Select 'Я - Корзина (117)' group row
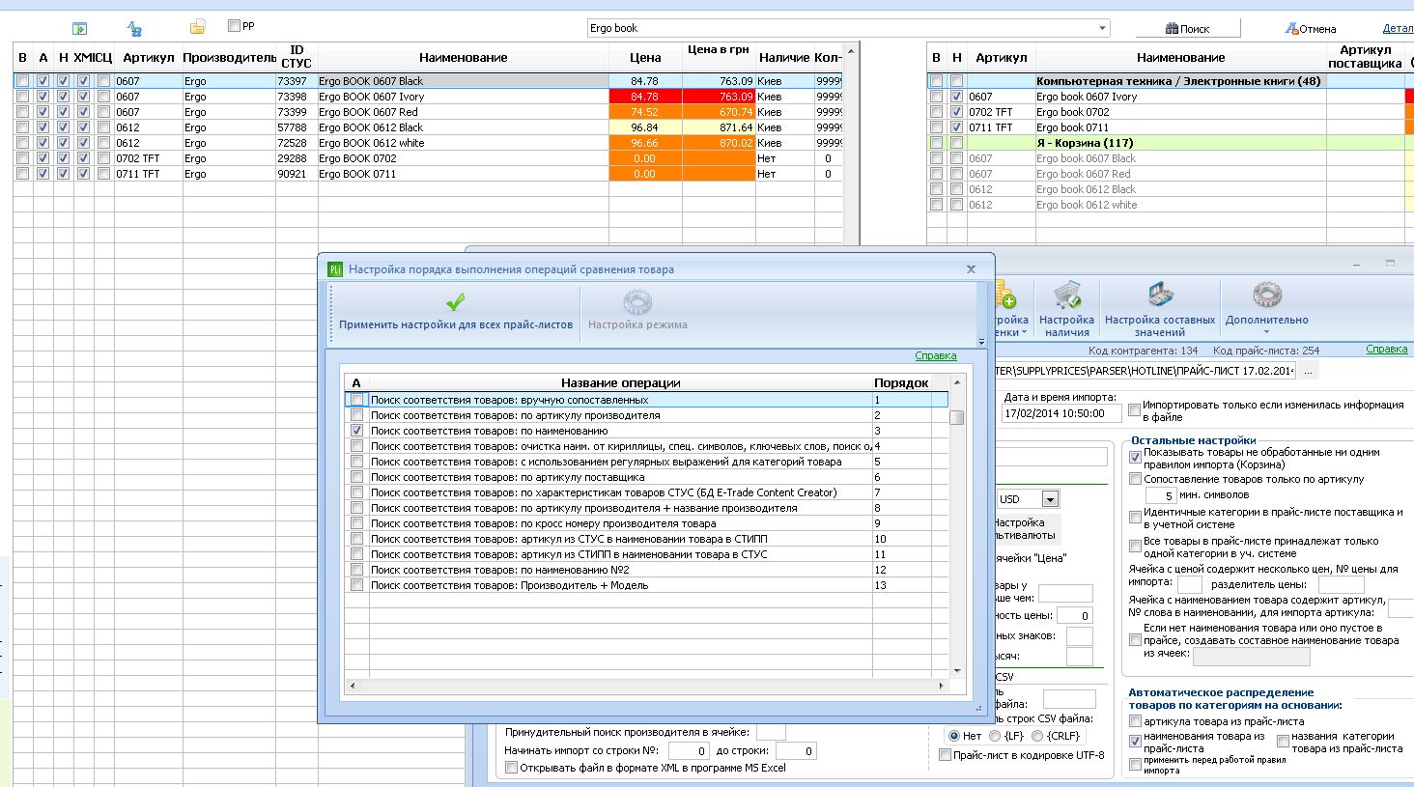1414x787 pixels. tap(1169, 143)
